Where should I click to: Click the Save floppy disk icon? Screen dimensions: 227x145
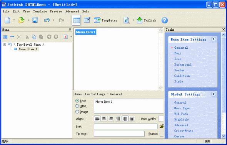(35, 20)
